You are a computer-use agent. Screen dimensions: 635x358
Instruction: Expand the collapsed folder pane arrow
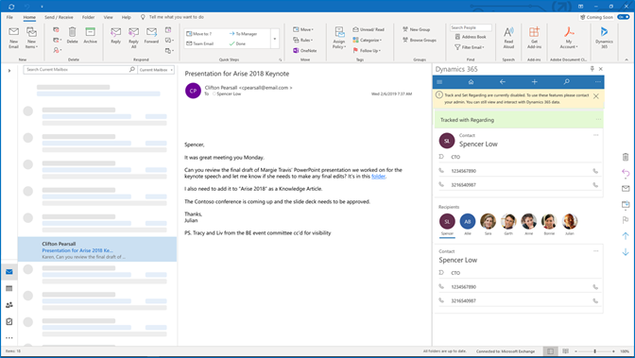9,71
